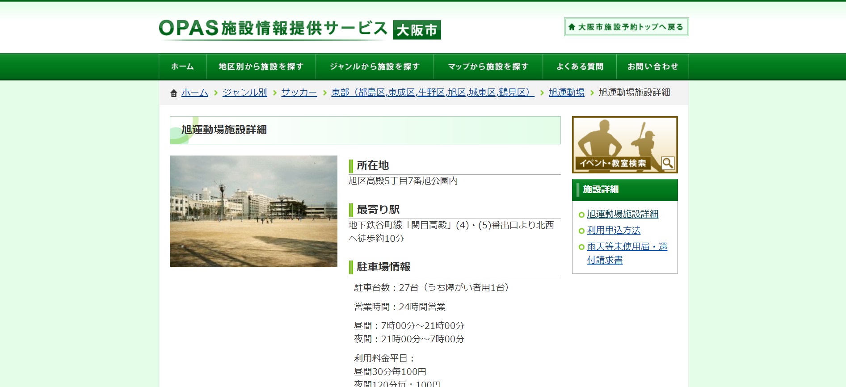Click the home icon in the breadcrumb
Image resolution: width=846 pixels, height=387 pixels.
pyautogui.click(x=174, y=93)
